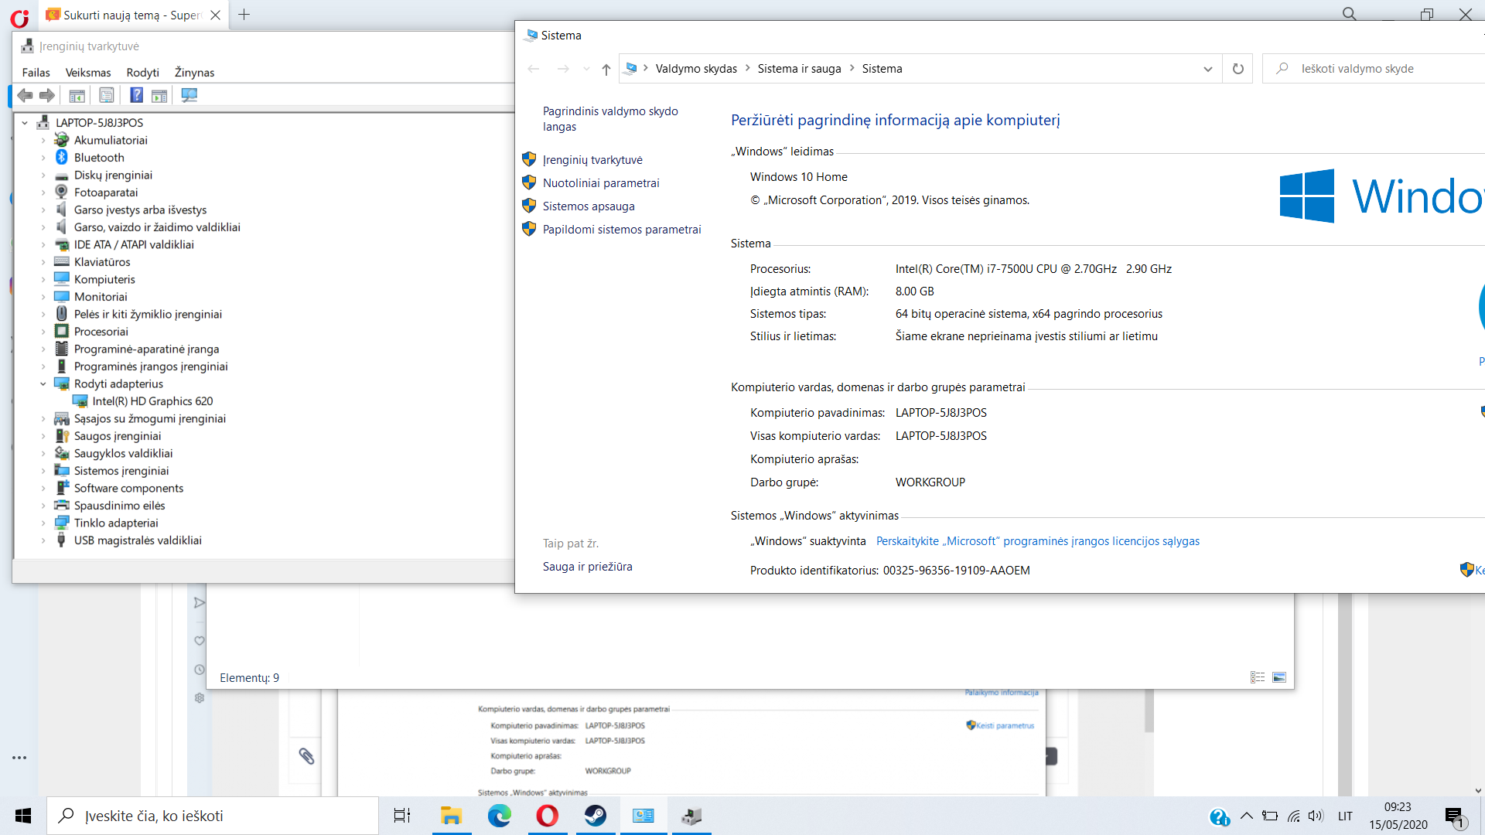This screenshot has height=835, width=1485.
Task: Click the Start button on the taskbar
Action: point(23,816)
